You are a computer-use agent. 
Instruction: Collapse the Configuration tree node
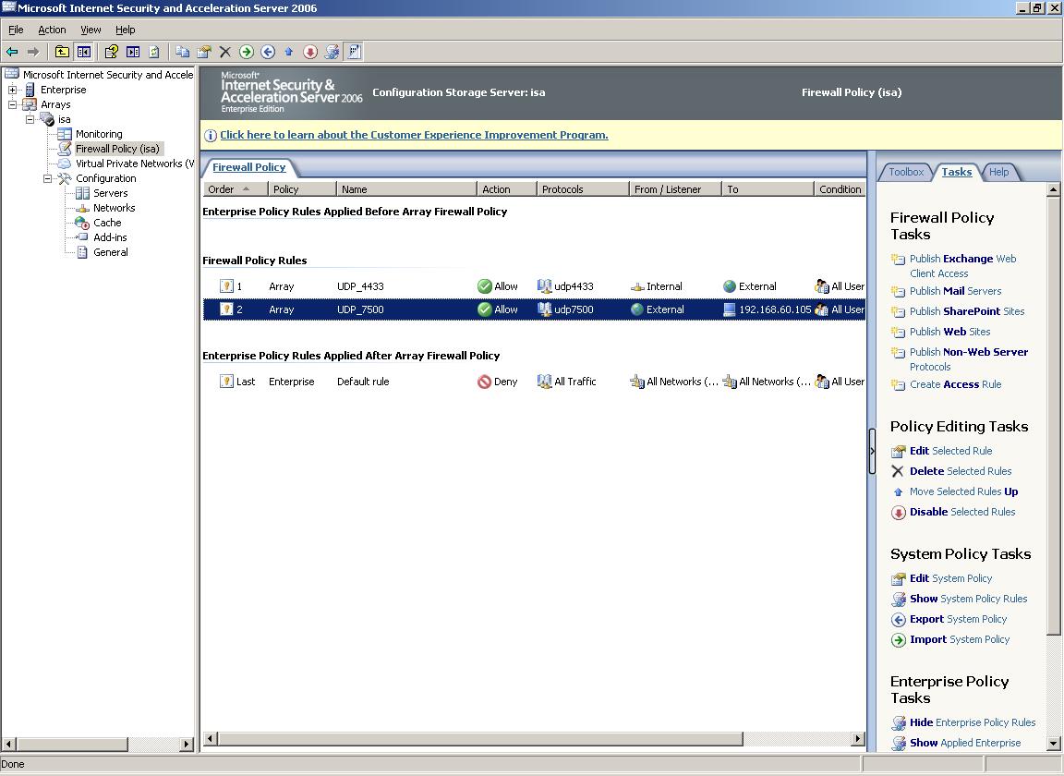[47, 178]
